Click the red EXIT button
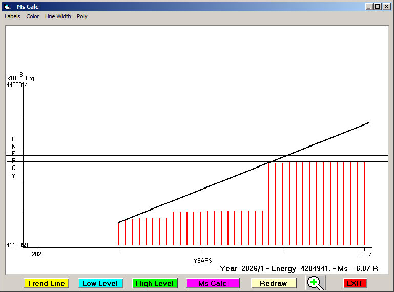394x292 pixels. (x=355, y=283)
